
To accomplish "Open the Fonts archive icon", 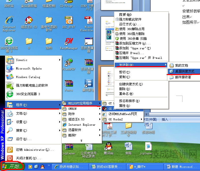I will (x=69, y=84).
